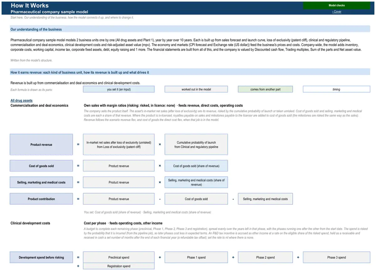Screen dimensions: 376x271
Task: Click Product revenue in the Cost of goods sold row
Action: click(119, 166)
